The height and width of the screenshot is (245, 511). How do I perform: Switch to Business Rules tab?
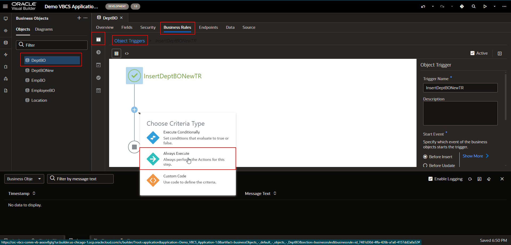[x=177, y=27]
